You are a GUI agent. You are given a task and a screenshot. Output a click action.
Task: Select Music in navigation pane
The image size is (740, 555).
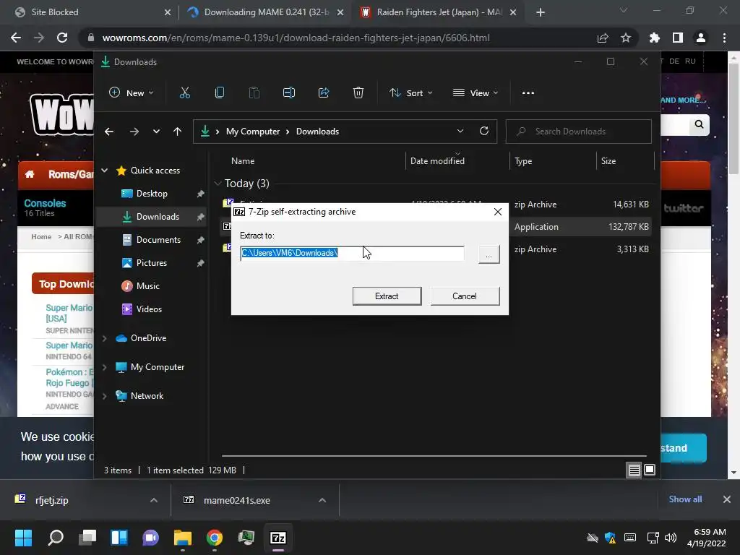click(147, 286)
